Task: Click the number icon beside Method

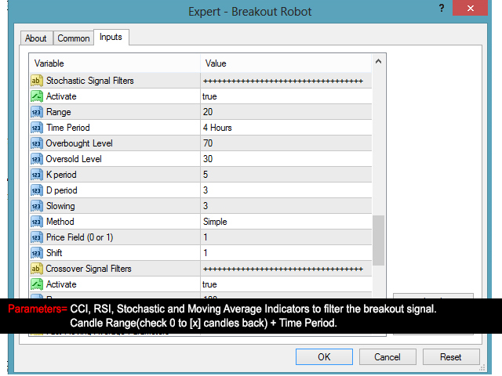Action: pos(37,222)
